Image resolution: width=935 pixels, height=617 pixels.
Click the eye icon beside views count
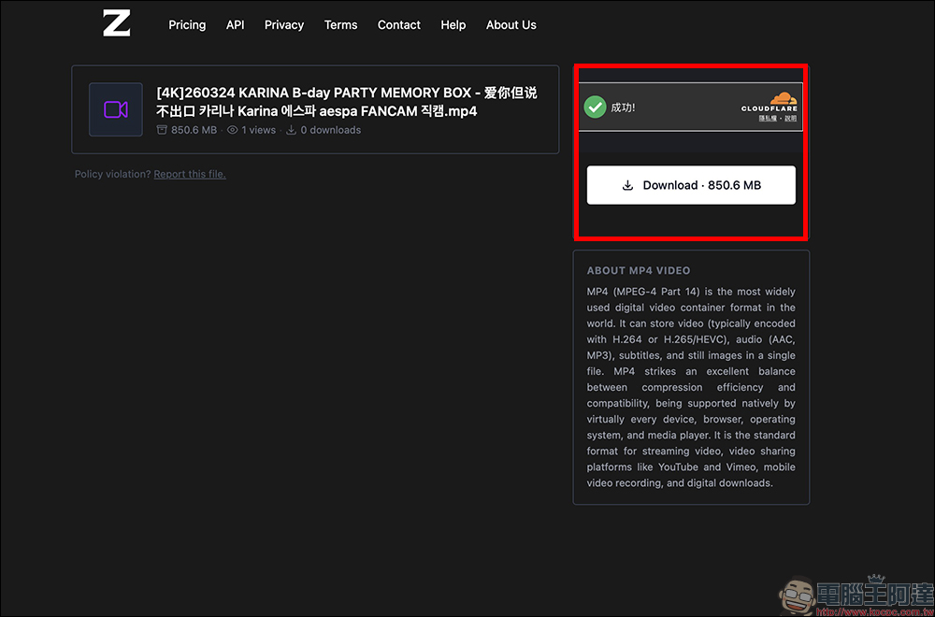[x=233, y=130]
